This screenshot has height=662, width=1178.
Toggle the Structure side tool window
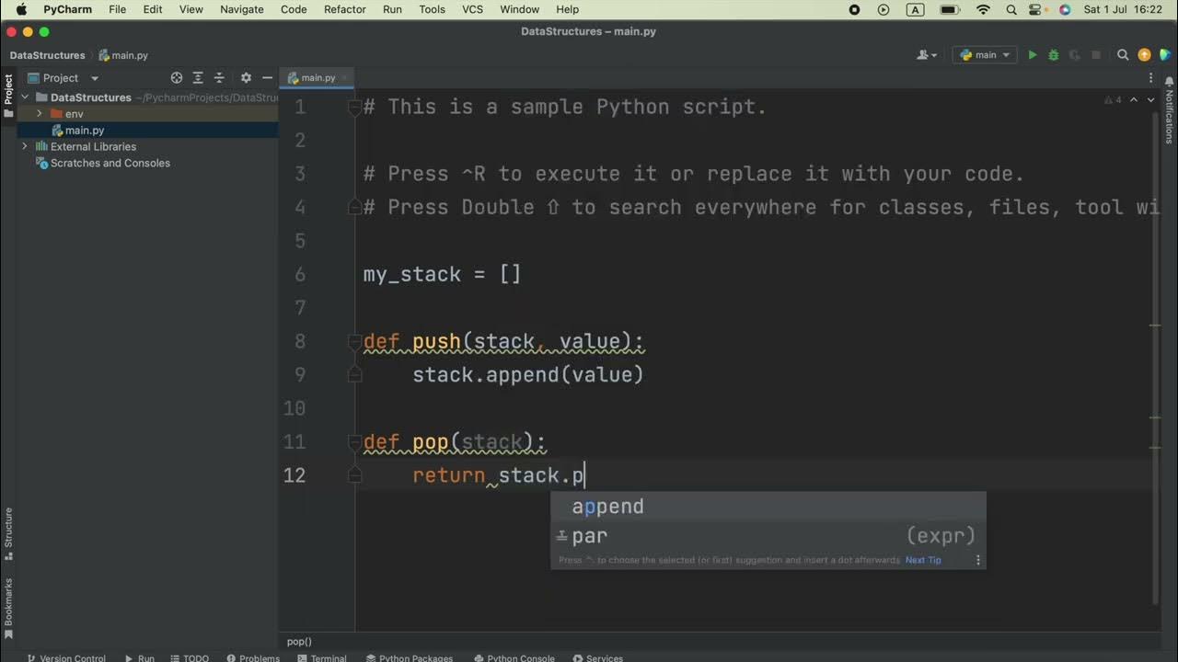(x=8, y=533)
